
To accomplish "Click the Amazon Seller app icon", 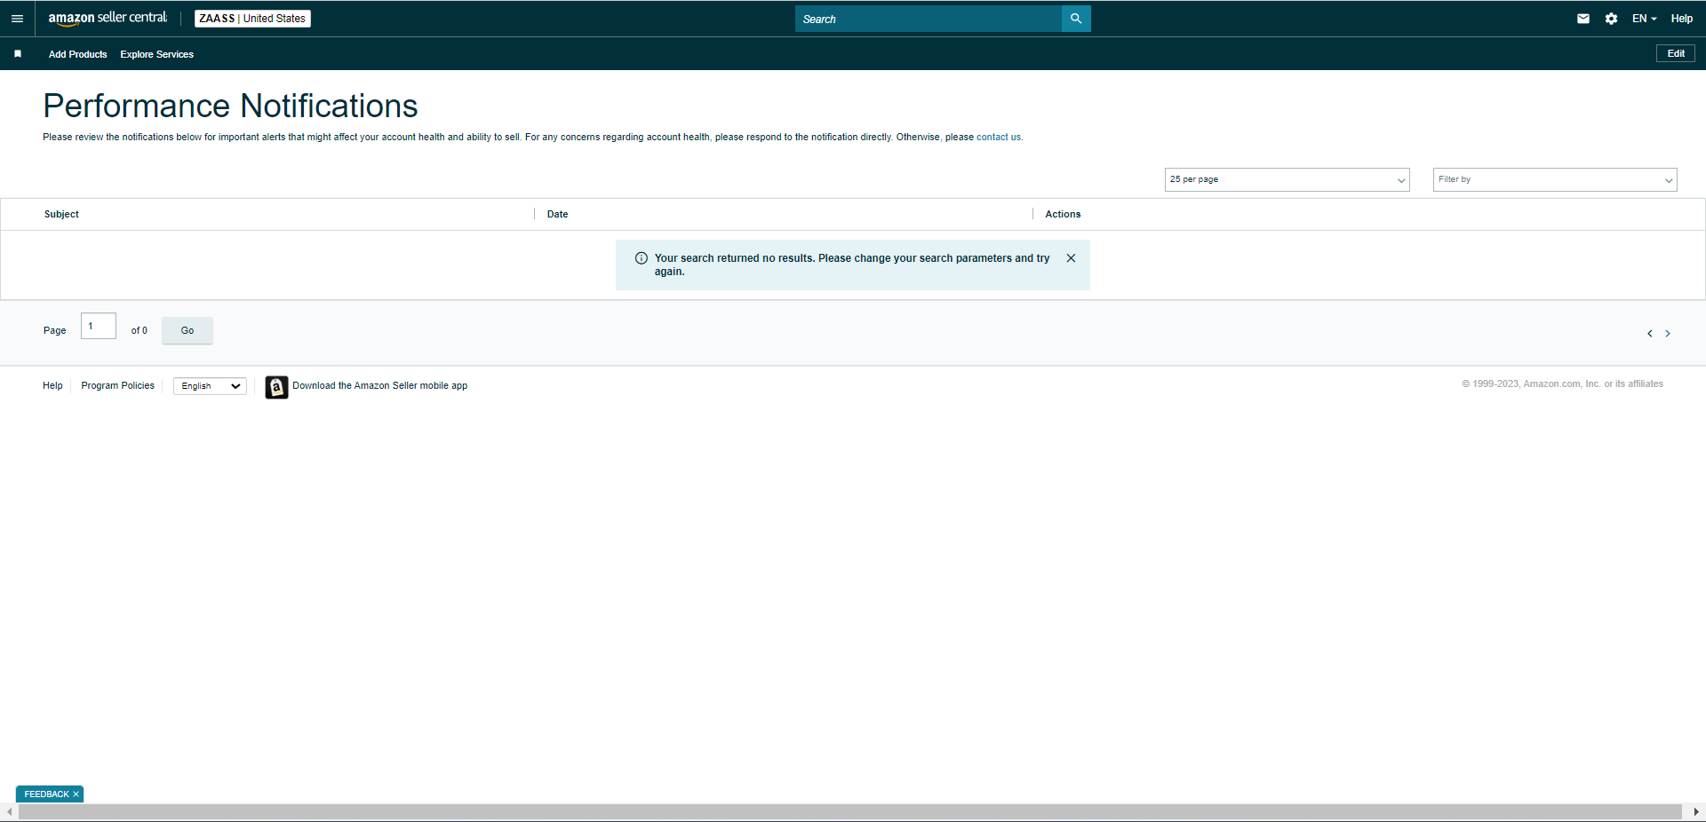I will tap(276, 387).
